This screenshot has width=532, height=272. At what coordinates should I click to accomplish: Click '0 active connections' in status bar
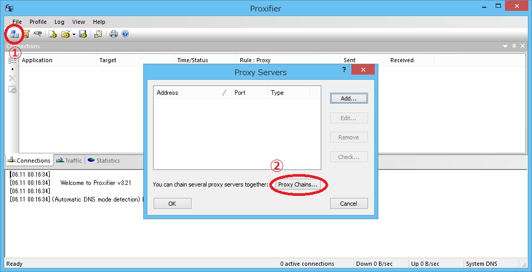(x=307, y=264)
